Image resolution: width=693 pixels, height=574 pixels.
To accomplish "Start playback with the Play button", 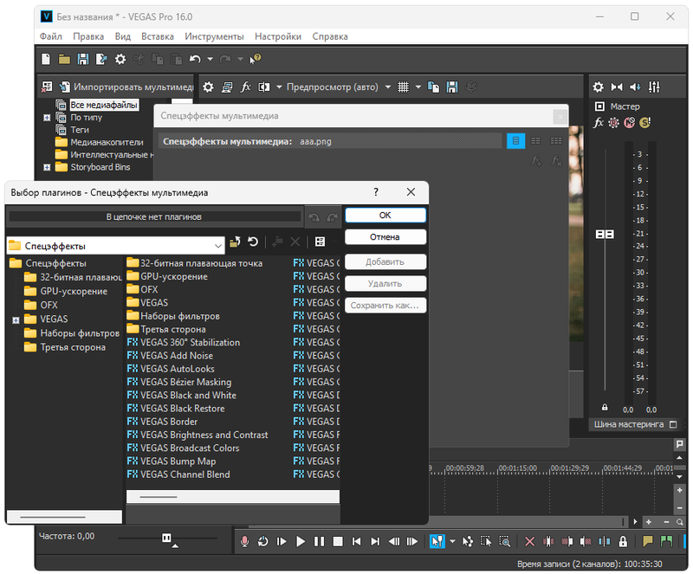I will tap(301, 541).
